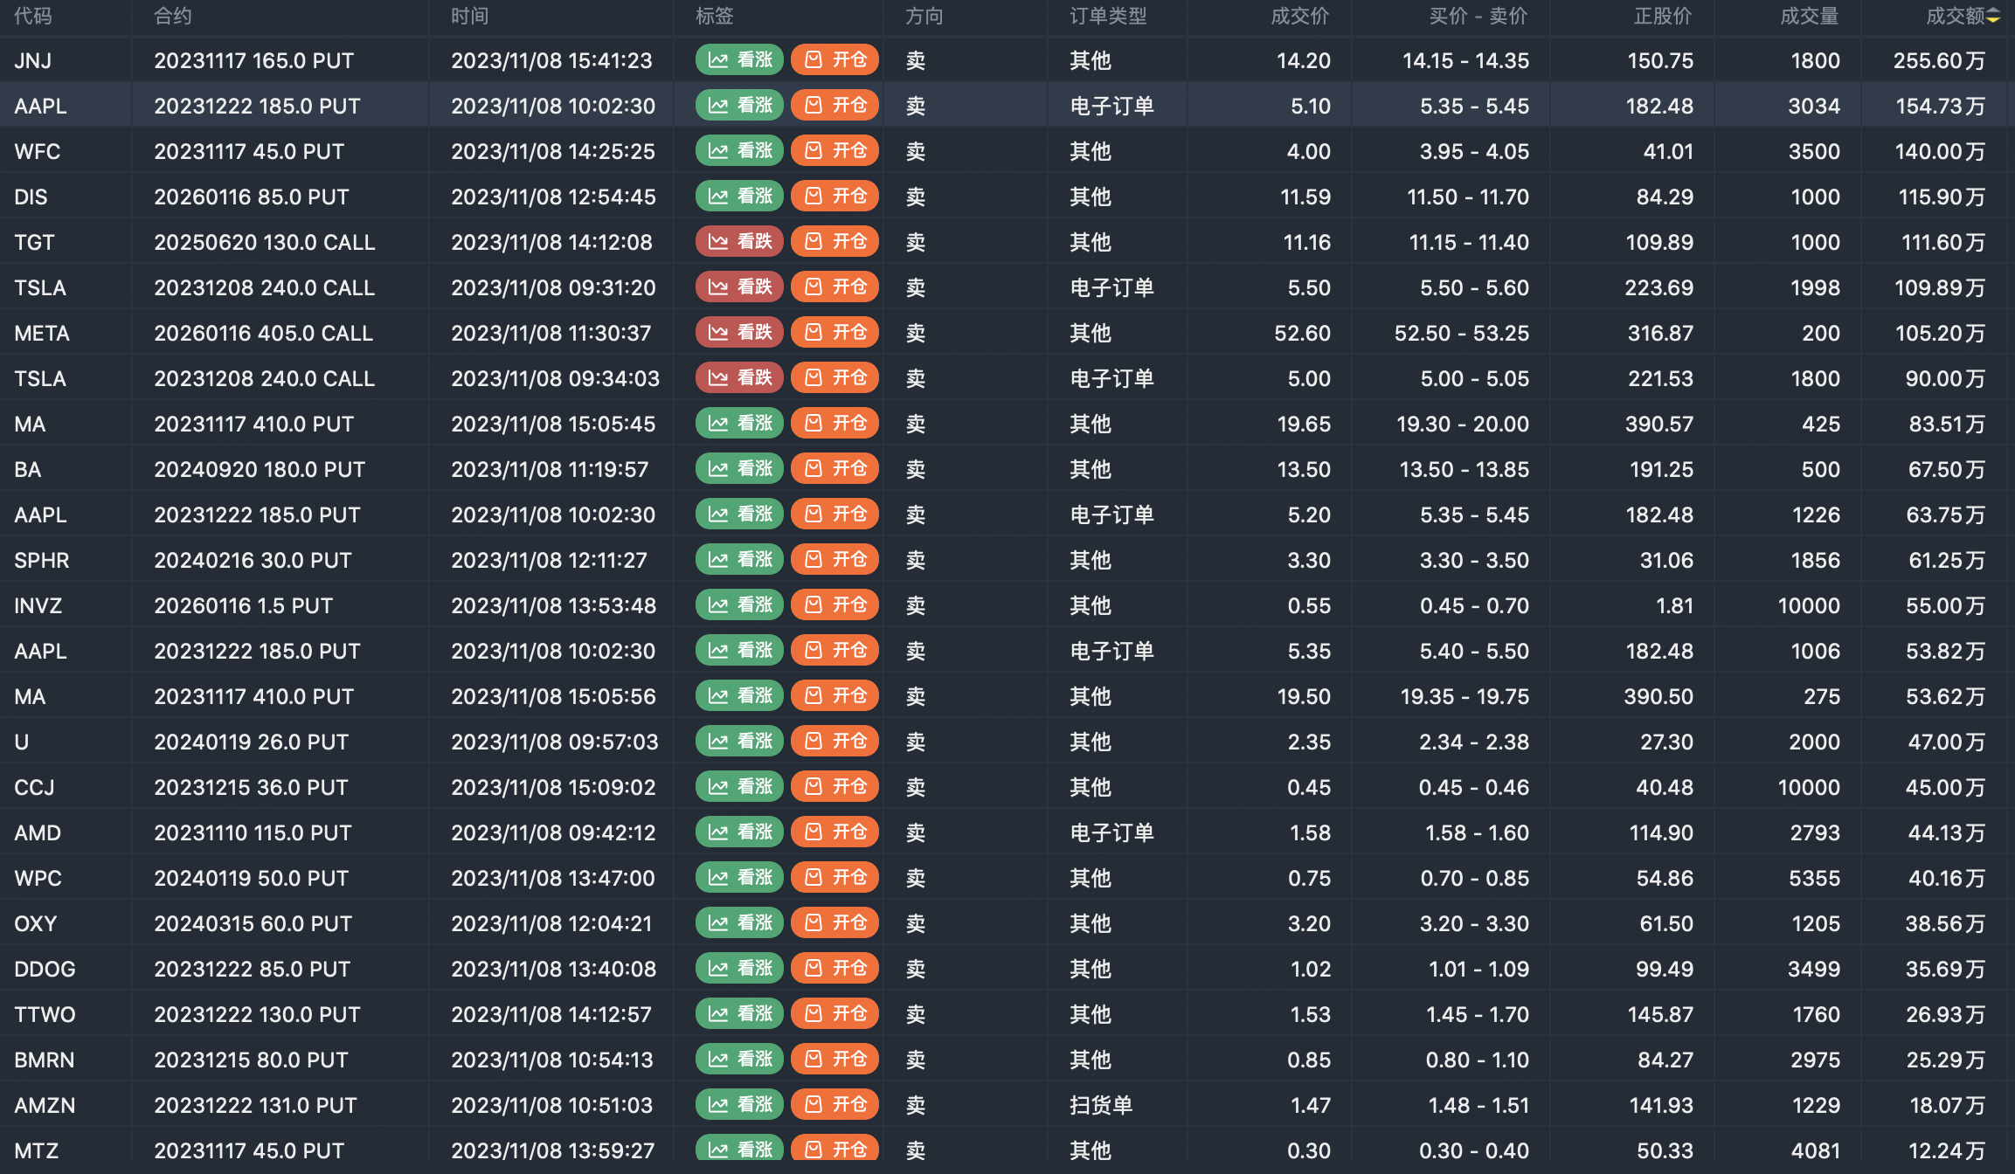Click the 开仓 tag on the DIS row
This screenshot has width=2015, height=1174.
[834, 197]
